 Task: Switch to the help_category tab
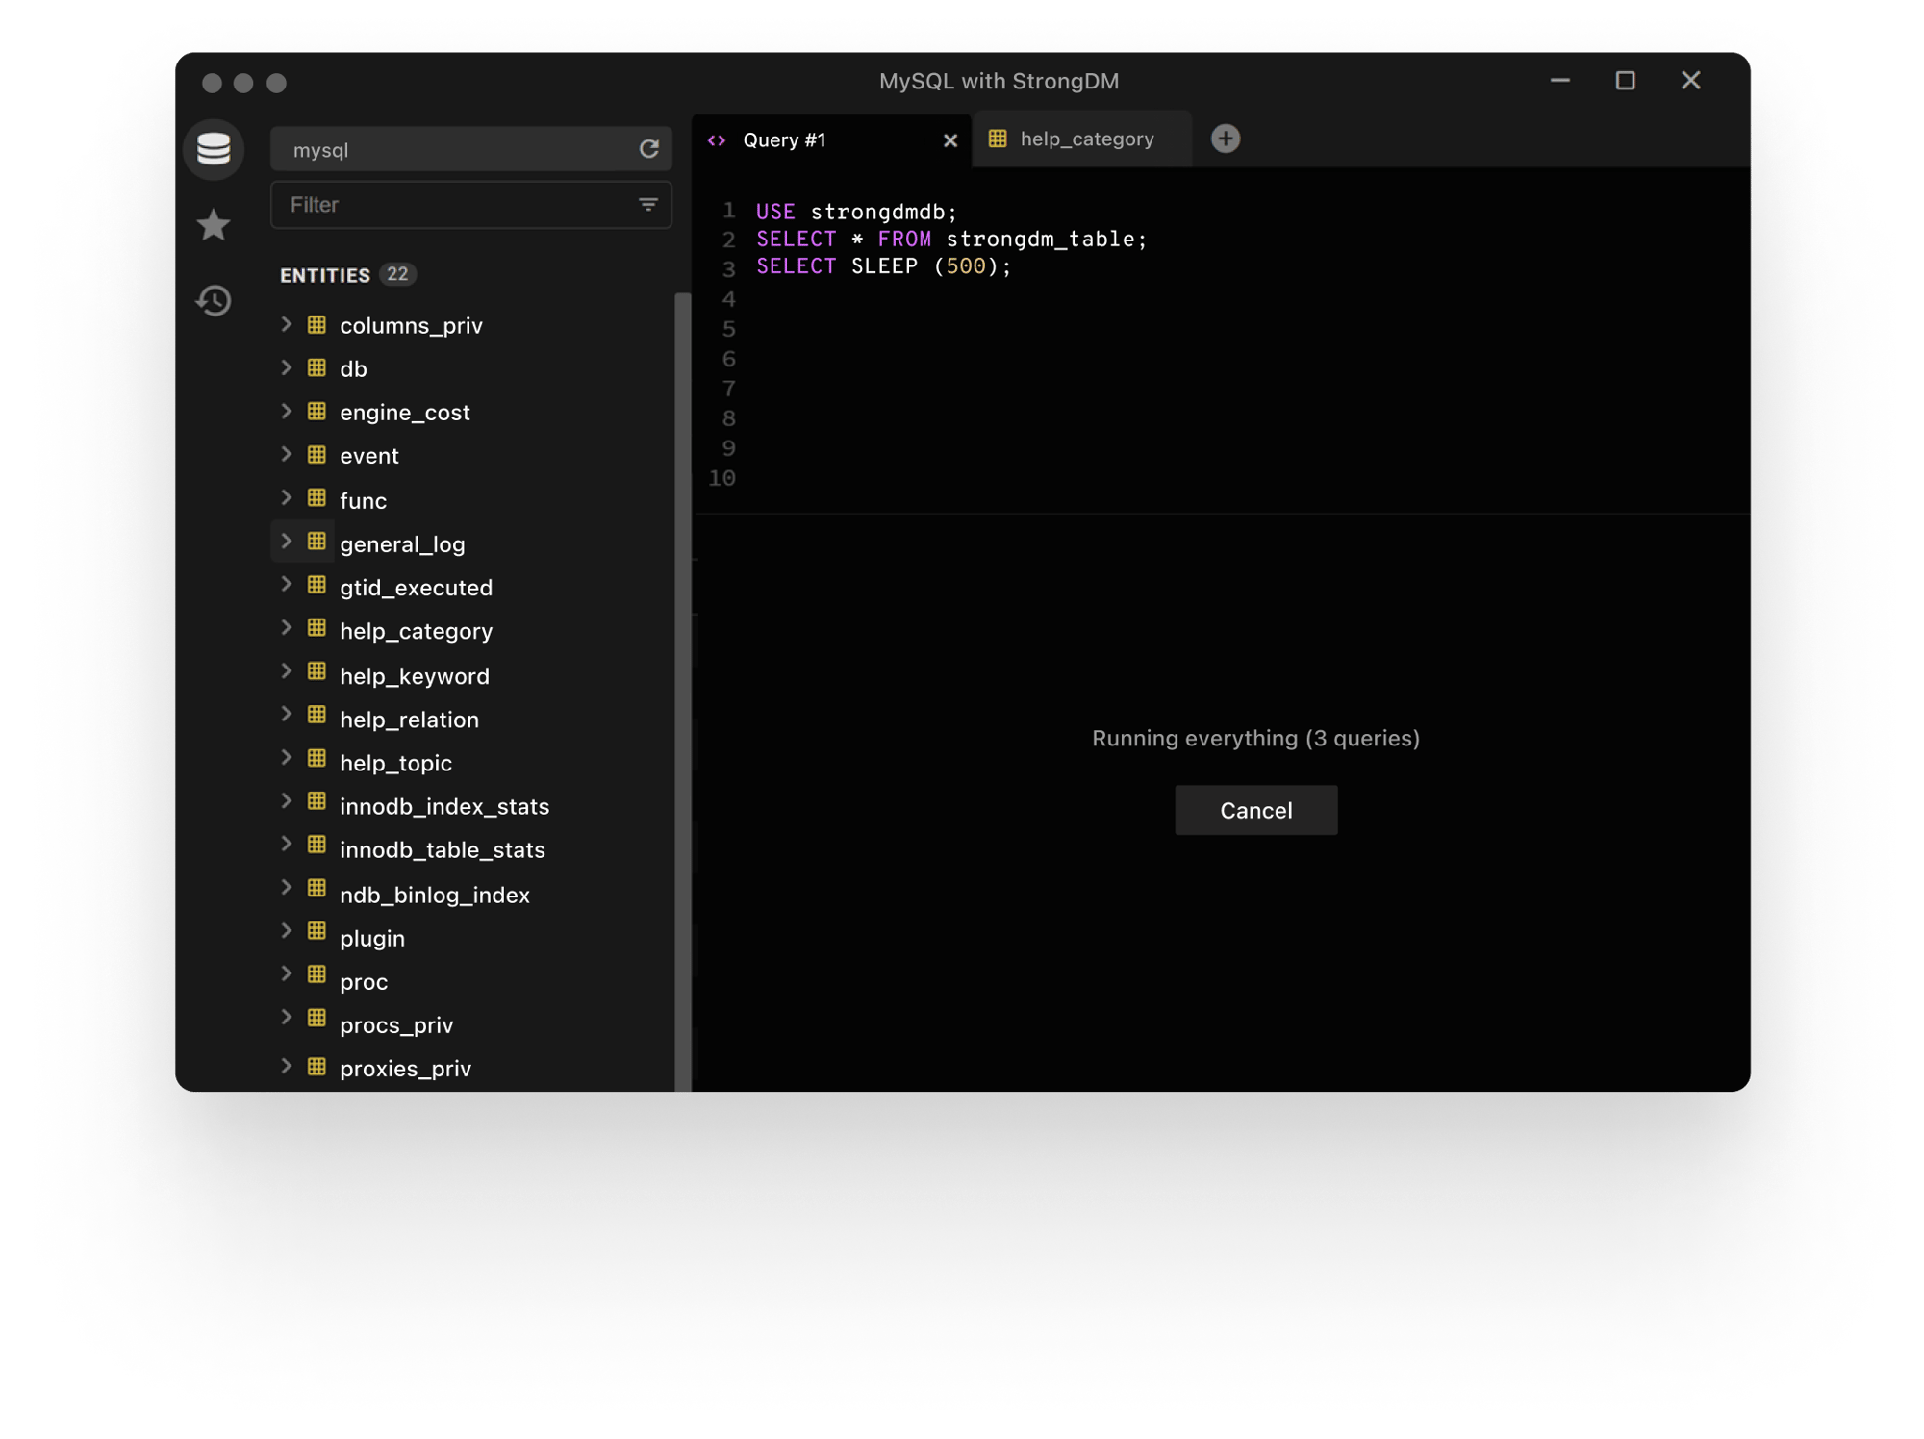(x=1082, y=139)
